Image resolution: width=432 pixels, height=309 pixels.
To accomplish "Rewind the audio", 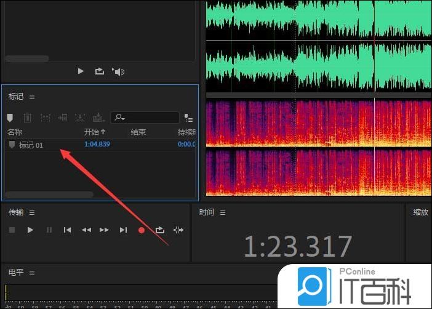I will click(86, 230).
